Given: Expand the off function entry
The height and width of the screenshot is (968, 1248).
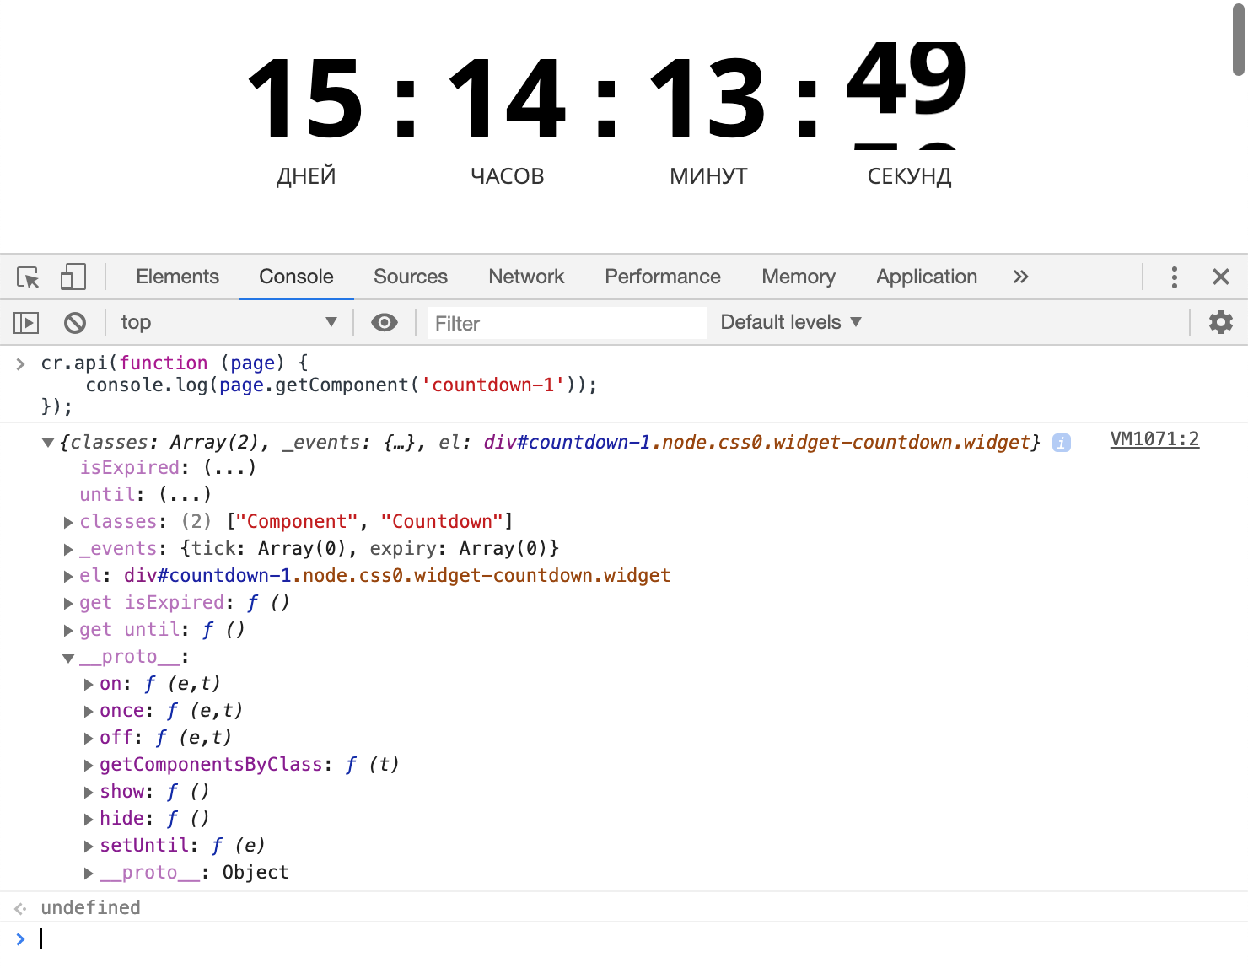Looking at the screenshot, I should (89, 739).
